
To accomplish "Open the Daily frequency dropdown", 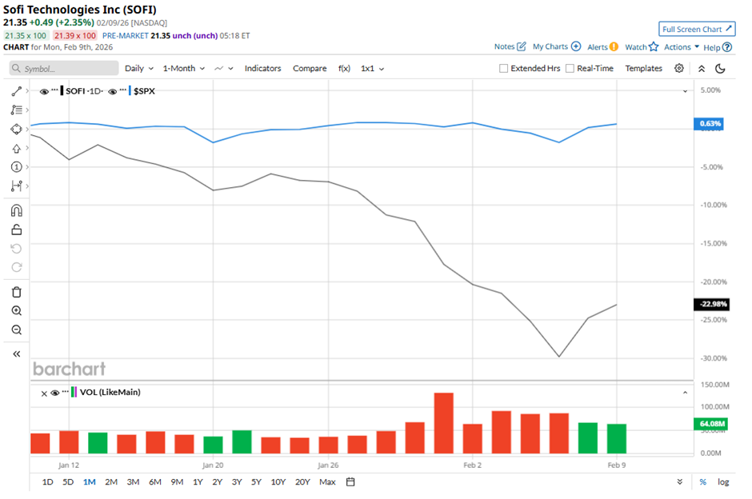I will point(139,69).
